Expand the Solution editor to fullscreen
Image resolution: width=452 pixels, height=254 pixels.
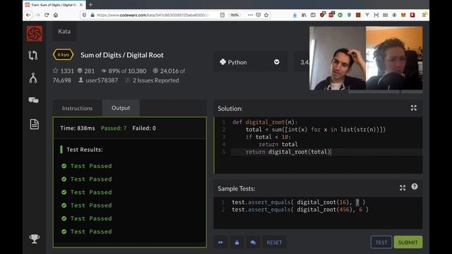[x=414, y=108]
